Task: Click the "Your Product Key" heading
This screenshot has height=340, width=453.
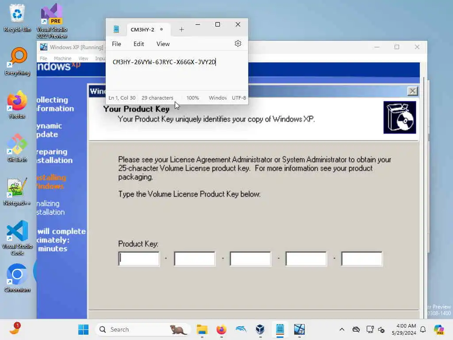Action: [136, 109]
